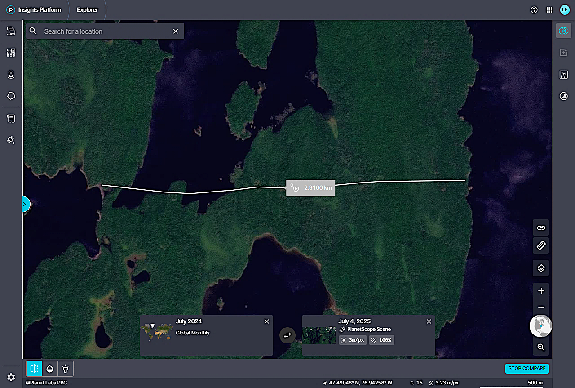Click the Search for a location field
575x388 pixels.
click(x=106, y=31)
